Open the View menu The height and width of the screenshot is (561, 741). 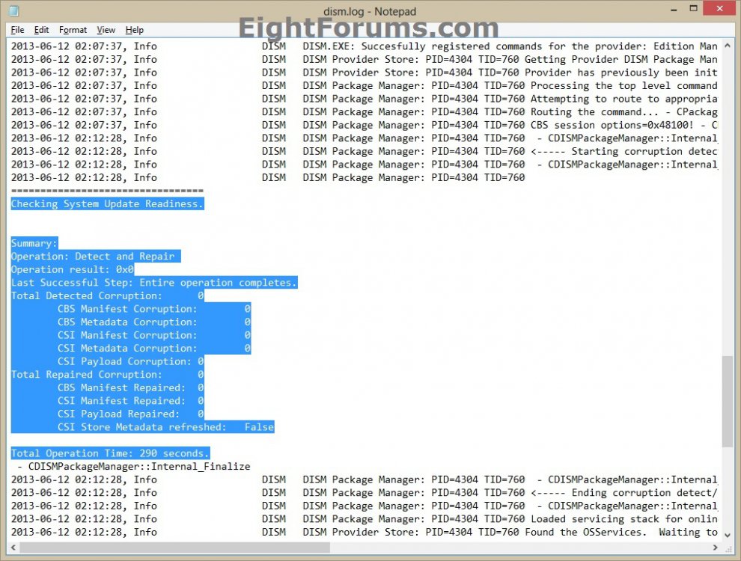(106, 30)
